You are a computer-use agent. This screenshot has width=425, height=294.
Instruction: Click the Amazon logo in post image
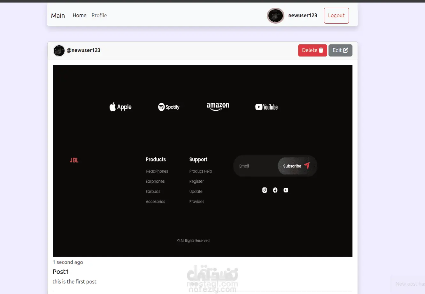218,106
